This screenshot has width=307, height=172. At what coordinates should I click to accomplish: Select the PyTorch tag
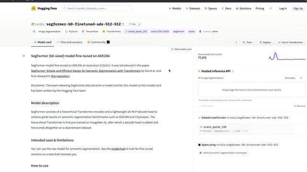(x=71, y=32)
